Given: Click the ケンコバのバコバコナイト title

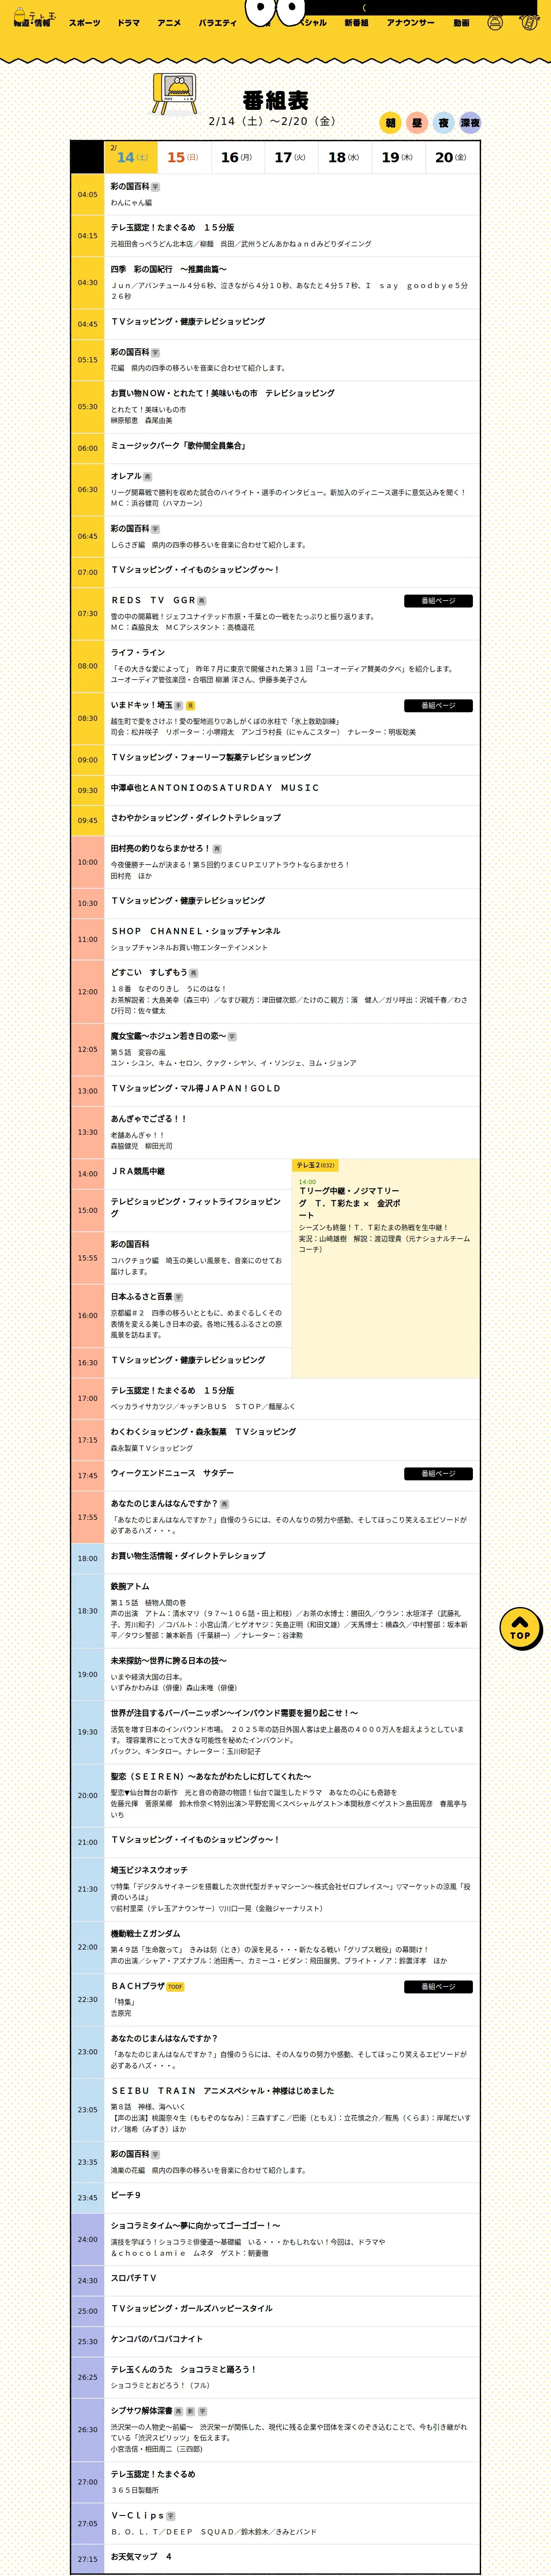Looking at the screenshot, I should (157, 2339).
